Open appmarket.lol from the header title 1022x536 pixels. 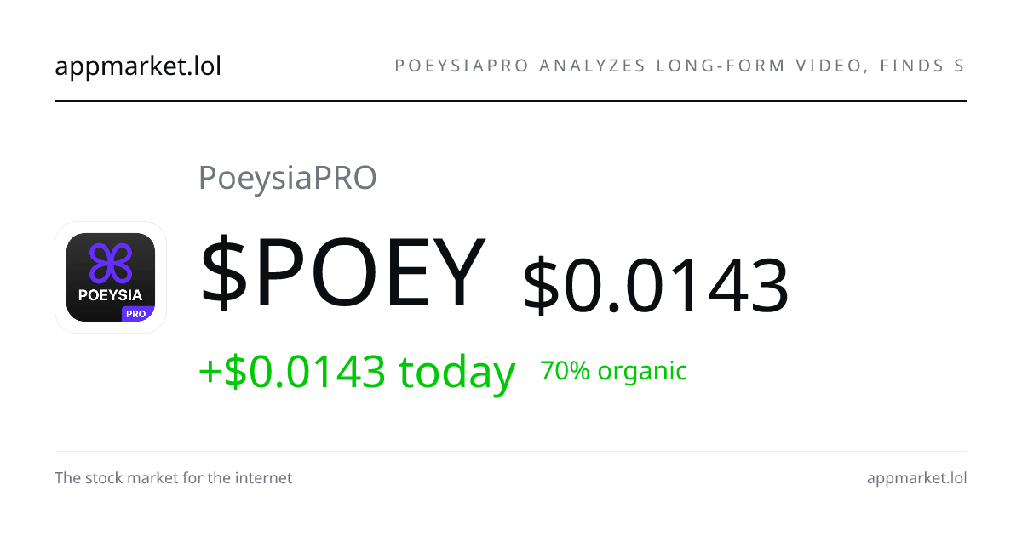point(138,66)
